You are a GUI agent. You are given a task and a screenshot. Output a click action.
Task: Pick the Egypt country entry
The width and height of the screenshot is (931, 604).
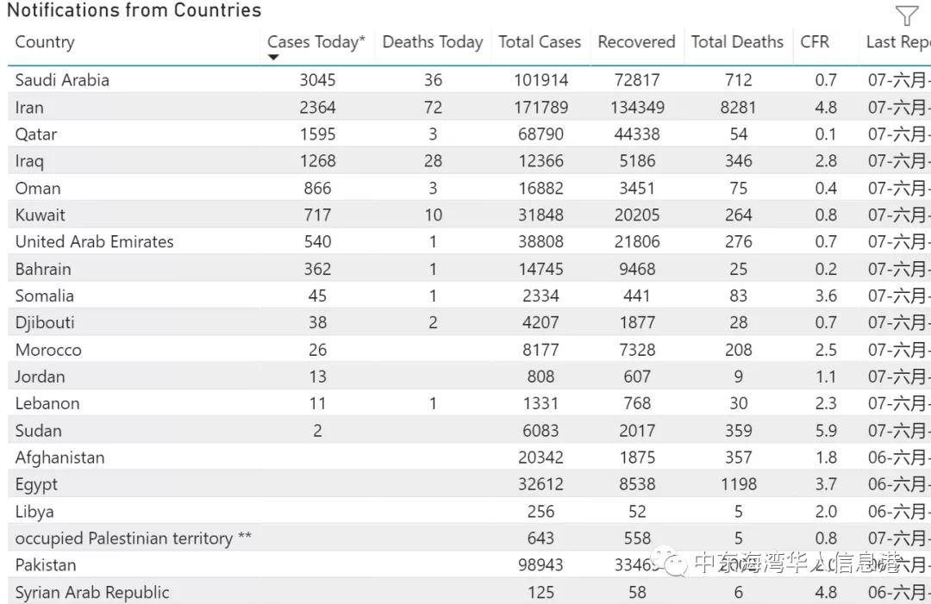(36, 484)
